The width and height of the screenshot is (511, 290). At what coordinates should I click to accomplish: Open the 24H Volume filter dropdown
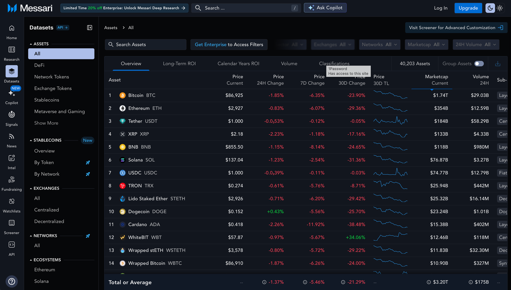pos(476,44)
